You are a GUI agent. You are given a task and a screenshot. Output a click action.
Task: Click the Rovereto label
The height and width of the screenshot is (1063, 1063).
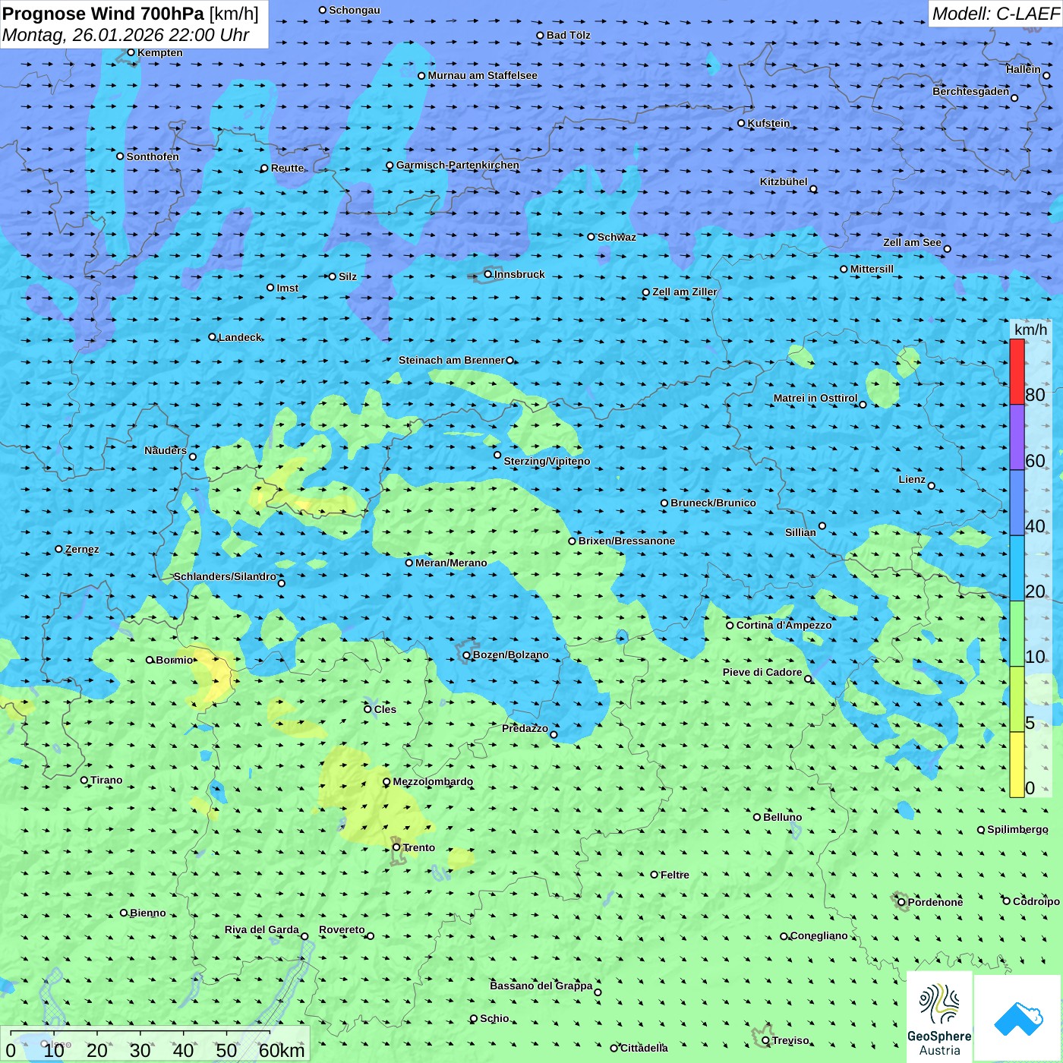coord(342,929)
